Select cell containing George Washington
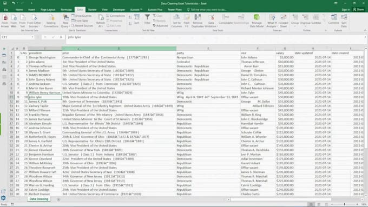 [x=45, y=57]
